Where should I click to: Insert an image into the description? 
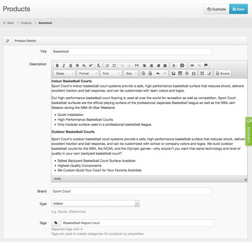pos(174,73)
